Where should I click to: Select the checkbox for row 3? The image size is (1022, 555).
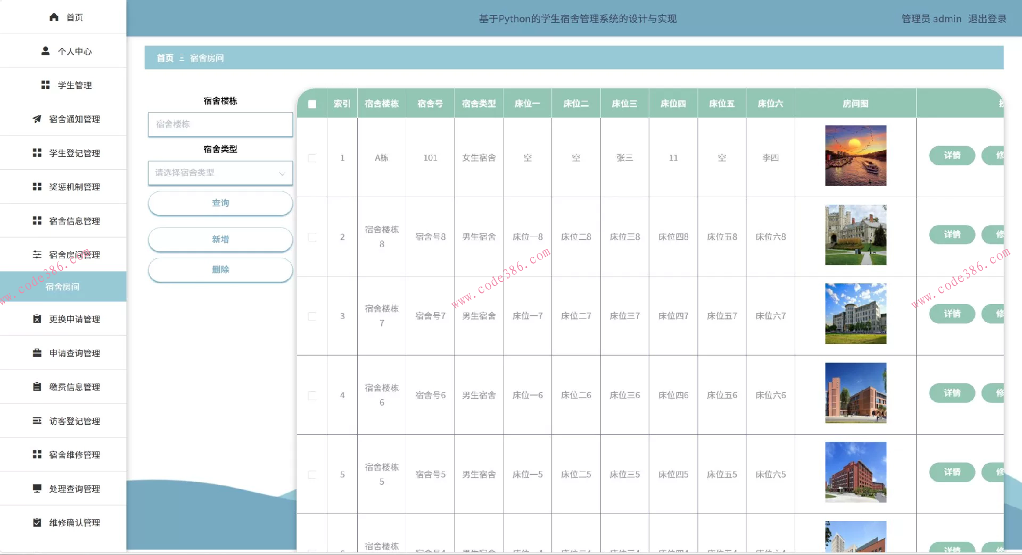(312, 316)
